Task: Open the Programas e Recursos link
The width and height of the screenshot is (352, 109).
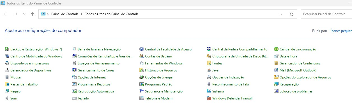Action: pyautogui.click(x=94, y=84)
